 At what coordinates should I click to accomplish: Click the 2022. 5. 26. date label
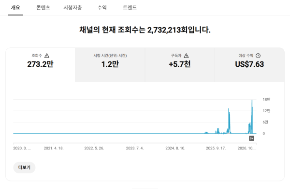click(94, 148)
